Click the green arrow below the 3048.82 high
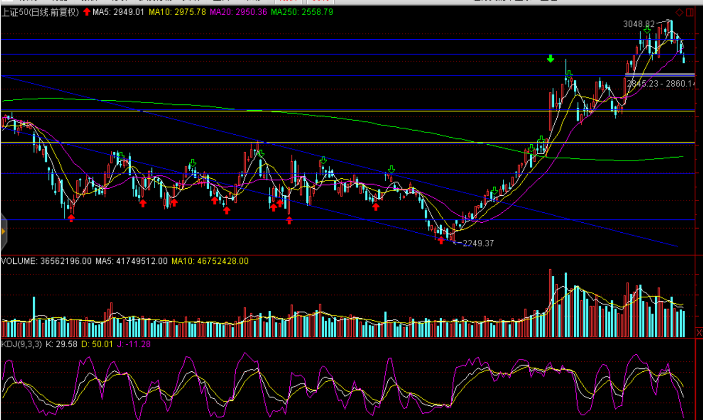The image size is (703, 420). coord(647,30)
